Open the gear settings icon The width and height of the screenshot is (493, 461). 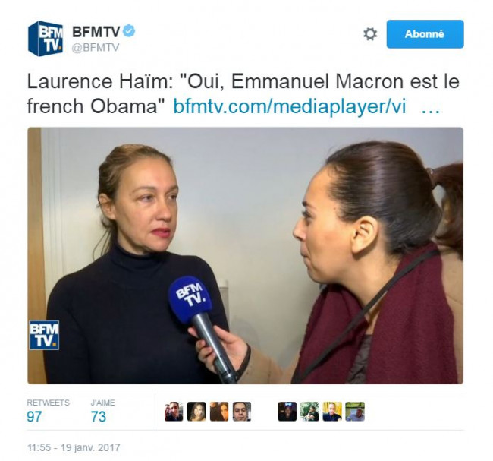coord(370,34)
